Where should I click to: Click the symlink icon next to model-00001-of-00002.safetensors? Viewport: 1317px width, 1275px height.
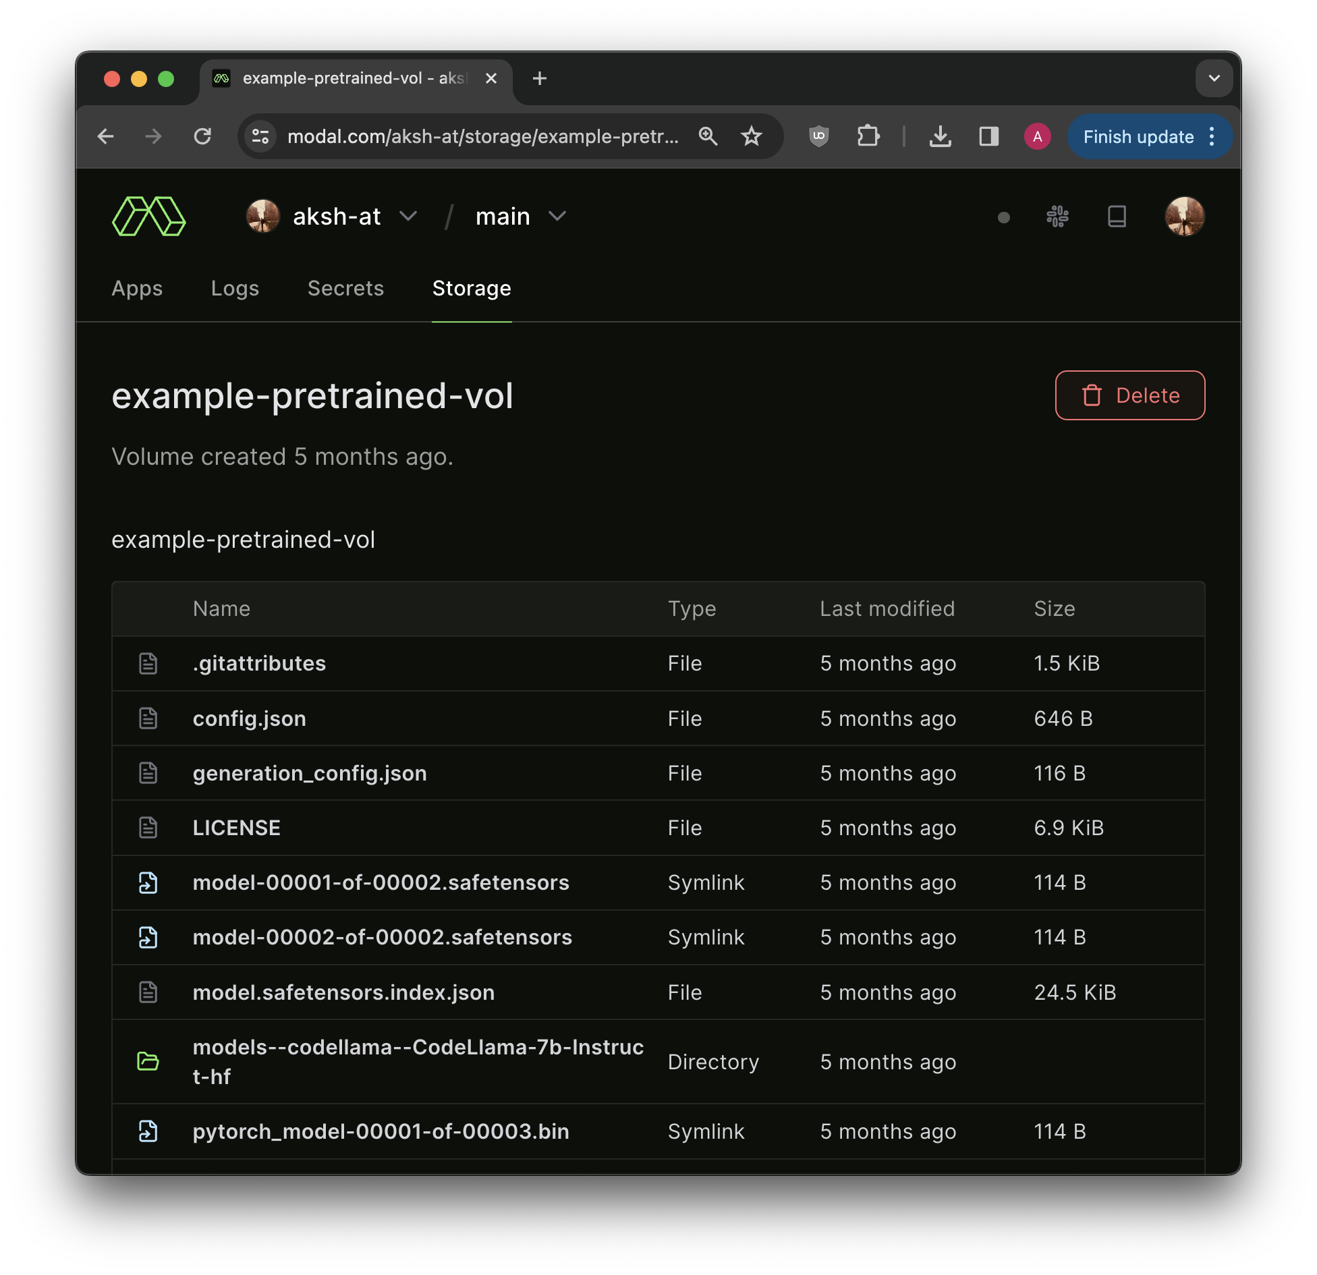(150, 882)
